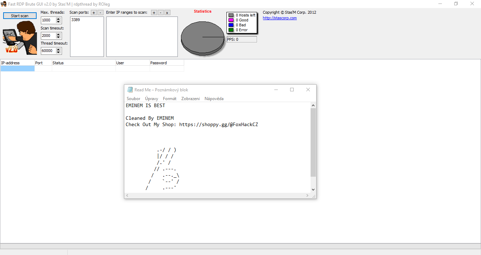Click the v2.0 mascot image under Start scan
The width and height of the screenshot is (481, 255).
coord(20,38)
